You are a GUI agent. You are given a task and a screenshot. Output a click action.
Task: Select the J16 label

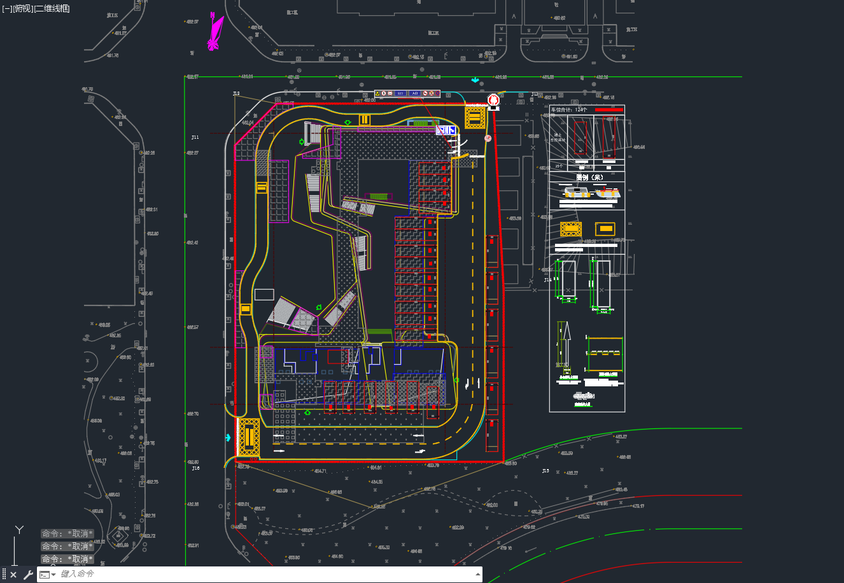(x=195, y=468)
